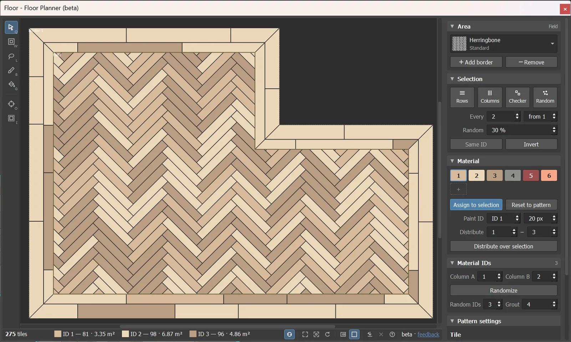Click the Rows selection button
Viewport: 571px width, 342px height.
pos(462,97)
